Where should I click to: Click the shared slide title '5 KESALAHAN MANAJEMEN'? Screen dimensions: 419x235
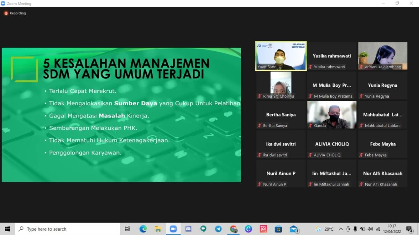126,63
